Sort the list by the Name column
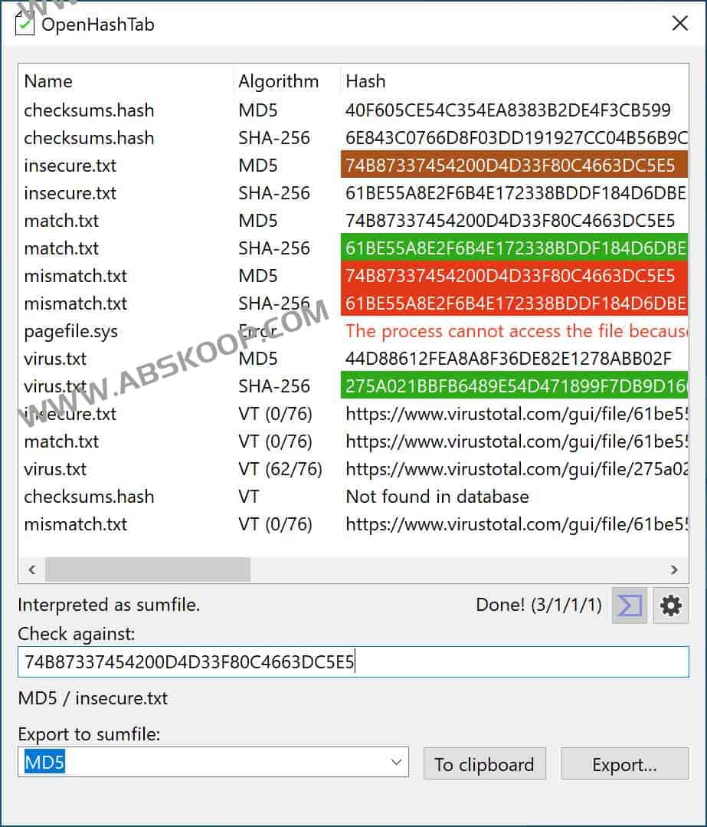 pos(48,80)
